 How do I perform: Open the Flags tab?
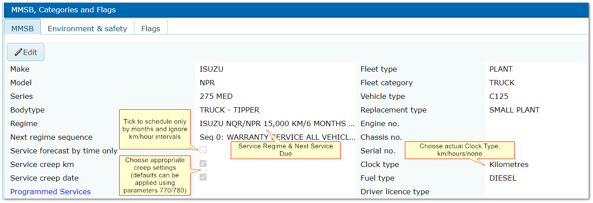point(150,29)
